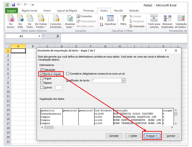Open De Outras Fontes dropdown
Image resolution: width=192 pixels, height=147 pixels.
41,21
